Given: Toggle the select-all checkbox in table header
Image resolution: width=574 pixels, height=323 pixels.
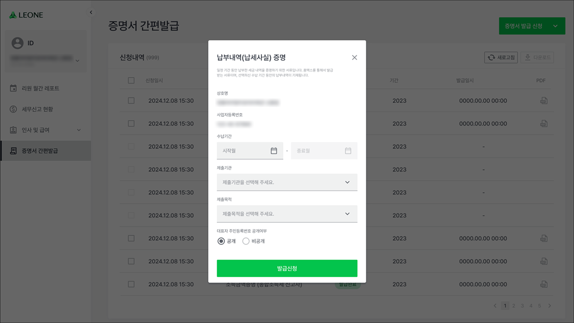Looking at the screenshot, I should (131, 81).
